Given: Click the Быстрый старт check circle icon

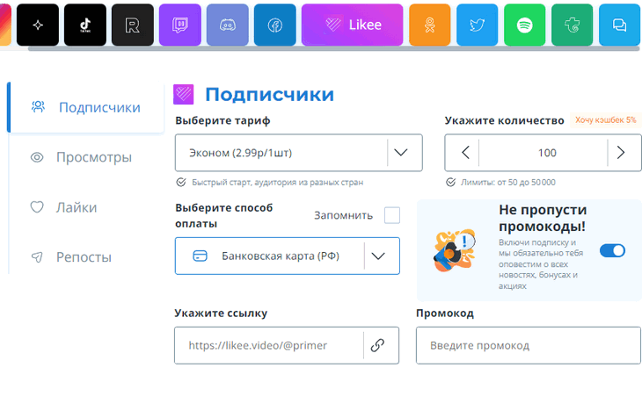Looking at the screenshot, I should [x=181, y=183].
